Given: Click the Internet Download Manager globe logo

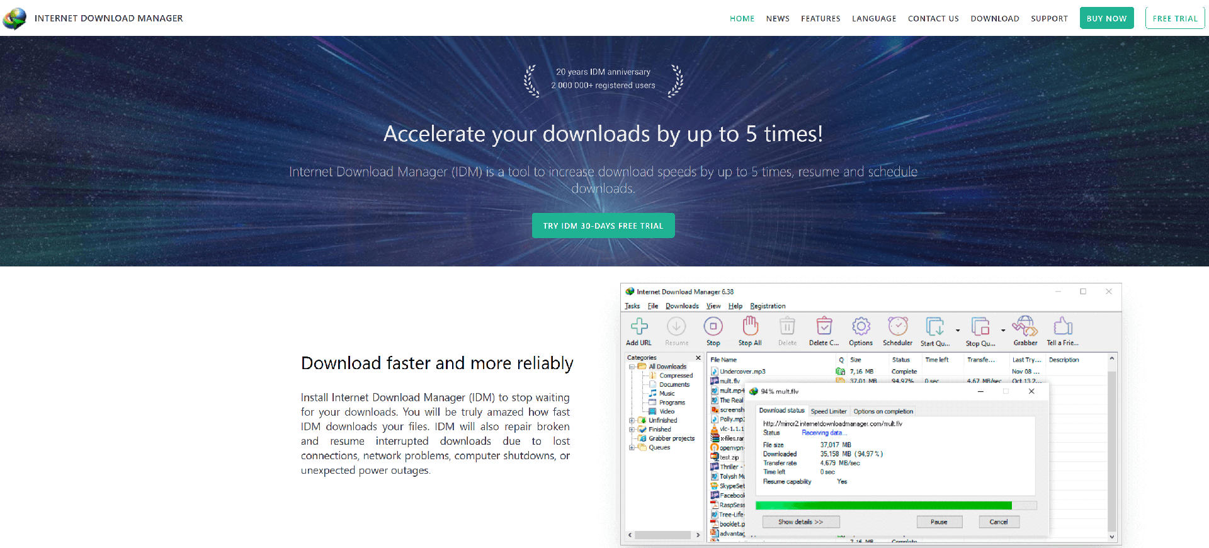Looking at the screenshot, I should (15, 18).
